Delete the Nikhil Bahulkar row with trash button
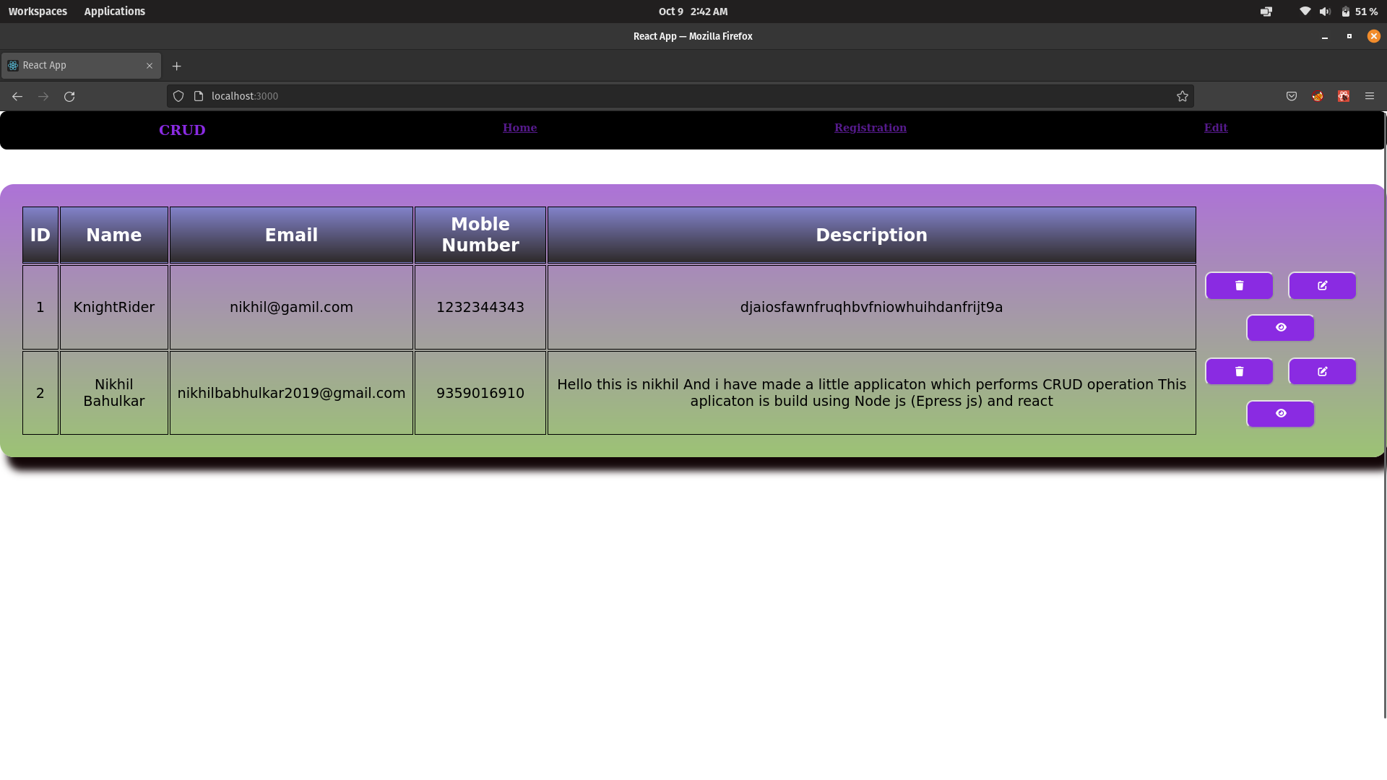The height and width of the screenshot is (780, 1387). 1239,371
